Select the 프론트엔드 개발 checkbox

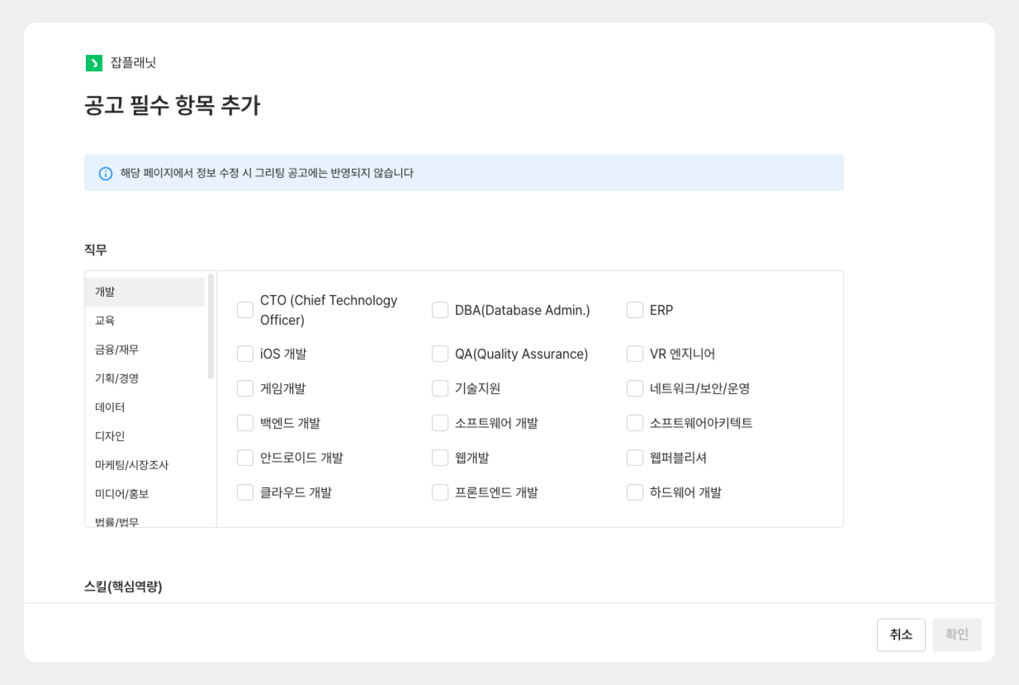[x=440, y=492]
